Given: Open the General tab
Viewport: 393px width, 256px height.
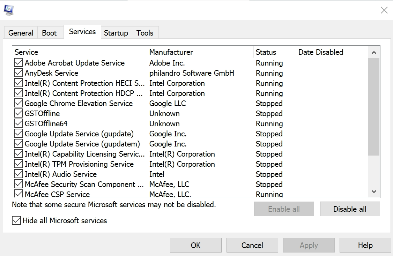Looking at the screenshot, I should [21, 33].
